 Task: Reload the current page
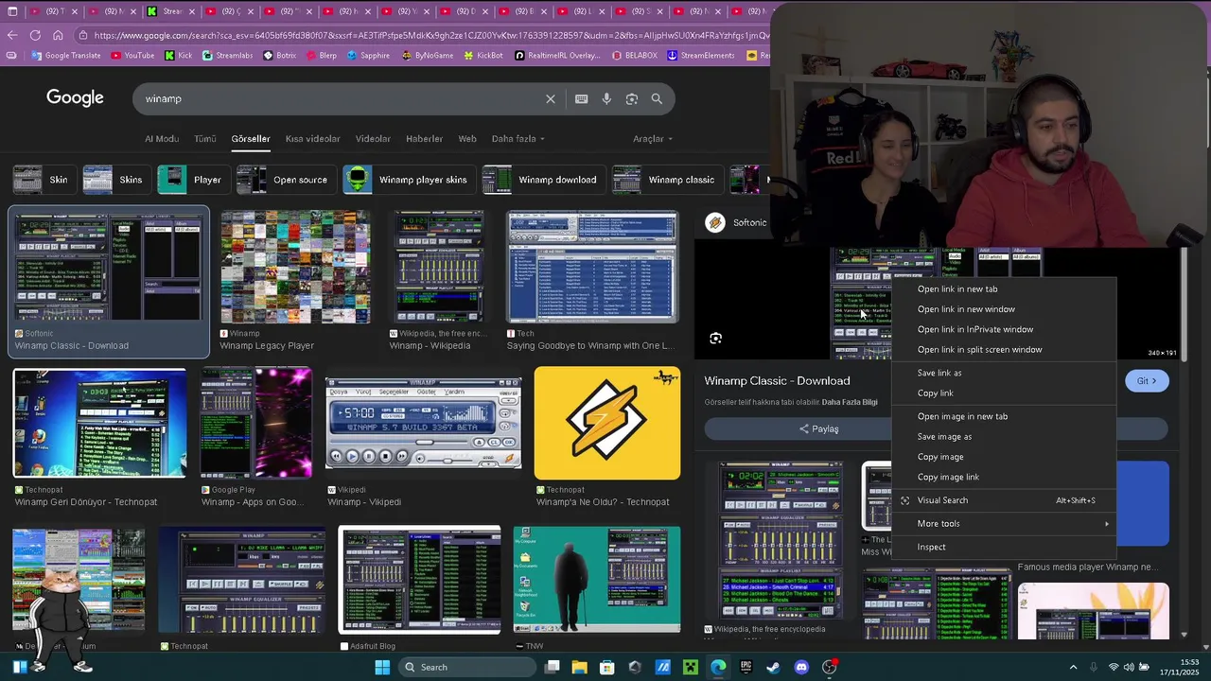coord(35,35)
